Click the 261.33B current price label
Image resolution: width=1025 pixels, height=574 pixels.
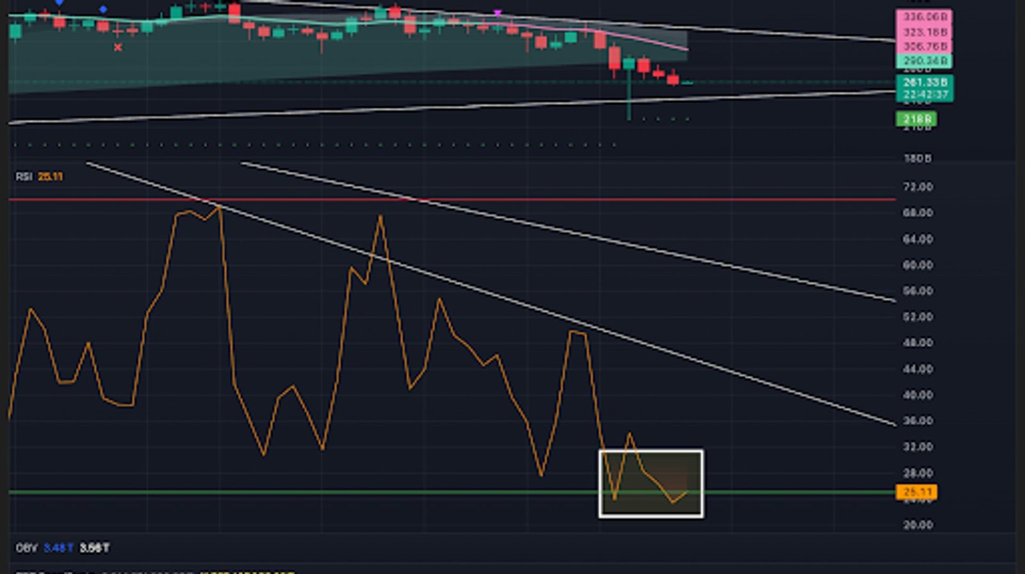pyautogui.click(x=924, y=83)
